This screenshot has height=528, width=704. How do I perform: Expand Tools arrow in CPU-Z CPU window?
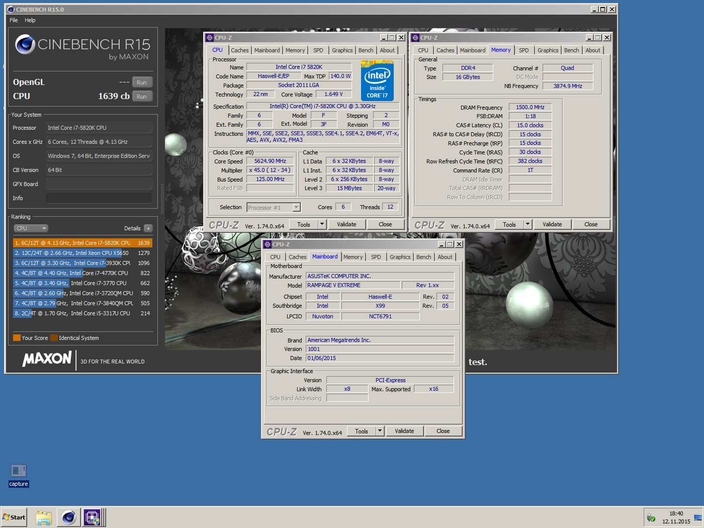pos(322,225)
